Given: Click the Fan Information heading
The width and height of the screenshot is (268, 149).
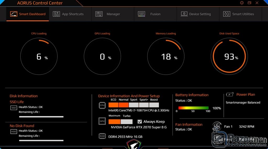Looking at the screenshot, I should tap(189, 124).
